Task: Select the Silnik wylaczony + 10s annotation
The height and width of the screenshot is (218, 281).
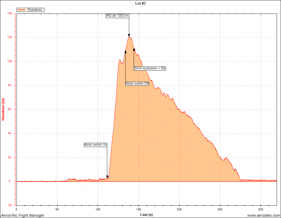Action: [x=150, y=68]
